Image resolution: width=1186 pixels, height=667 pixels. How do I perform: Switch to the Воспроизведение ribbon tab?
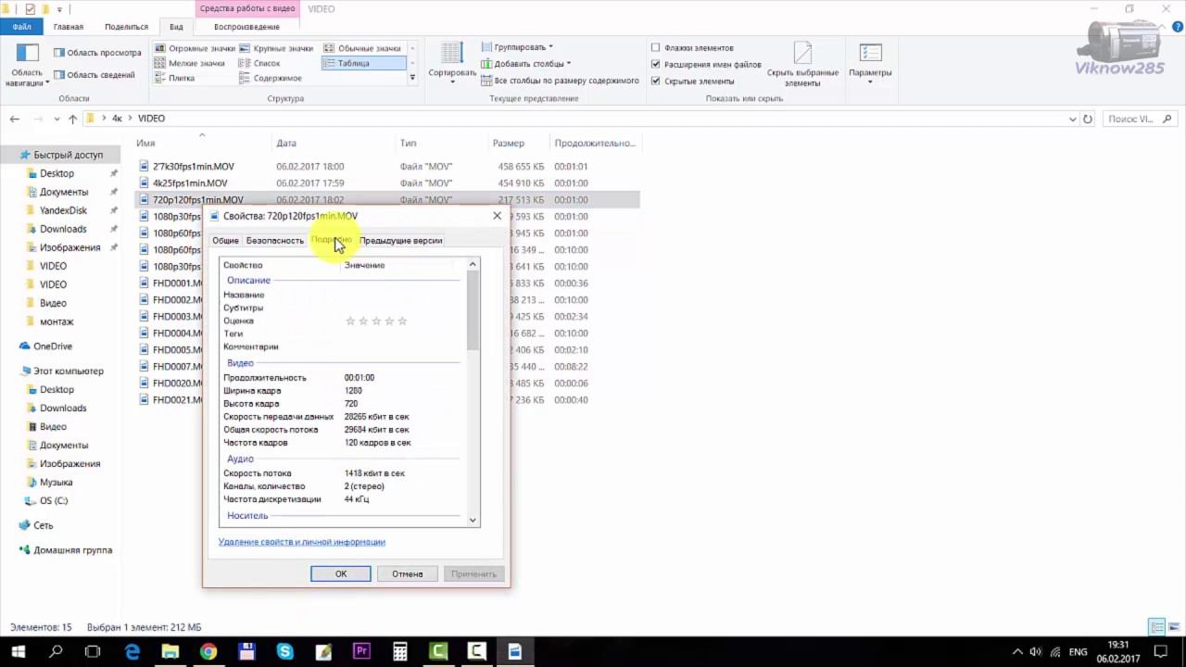(x=246, y=27)
